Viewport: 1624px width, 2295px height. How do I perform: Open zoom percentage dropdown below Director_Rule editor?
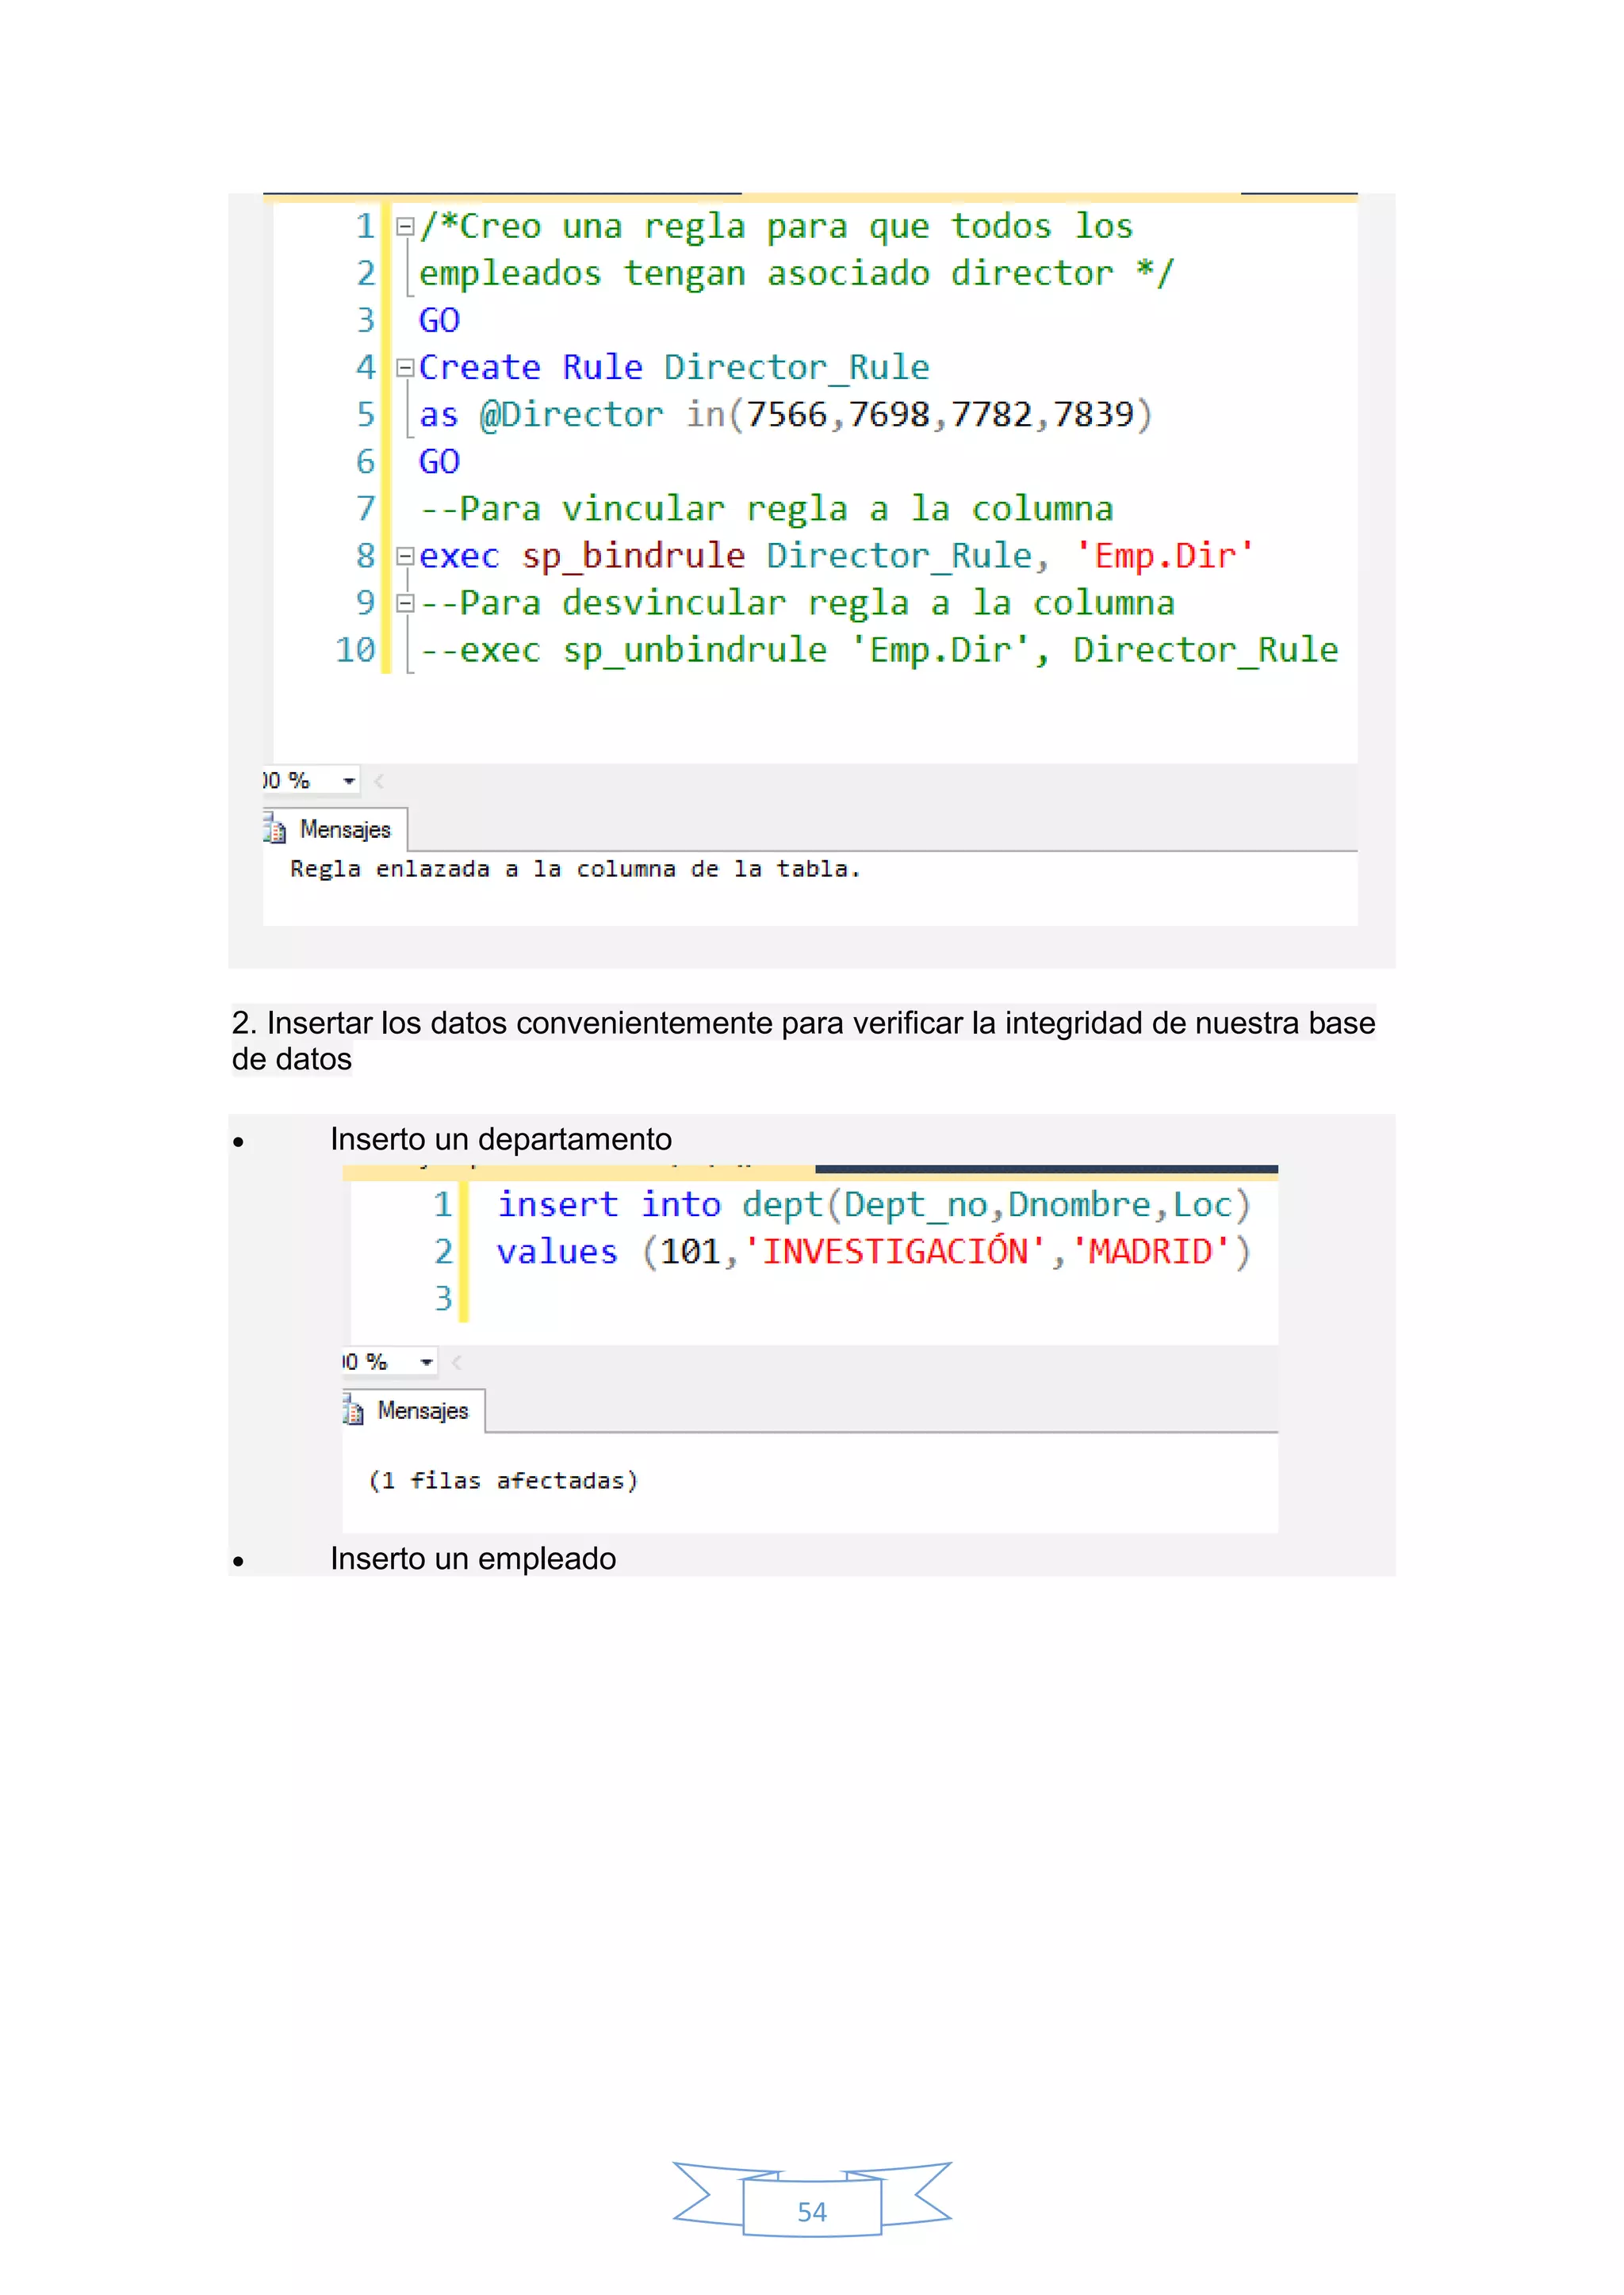click(349, 781)
